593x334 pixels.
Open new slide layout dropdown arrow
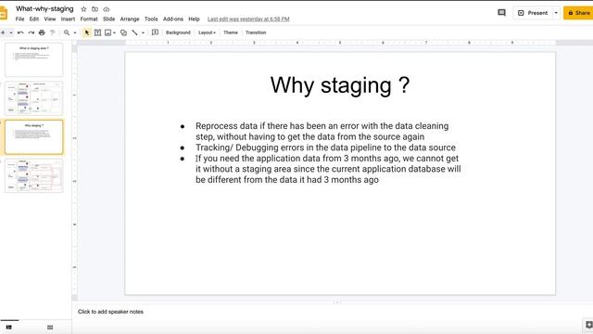click(11, 33)
